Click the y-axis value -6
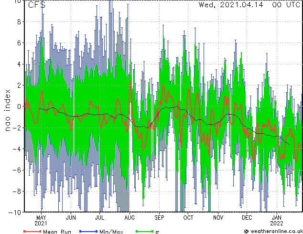 coord(17,170)
